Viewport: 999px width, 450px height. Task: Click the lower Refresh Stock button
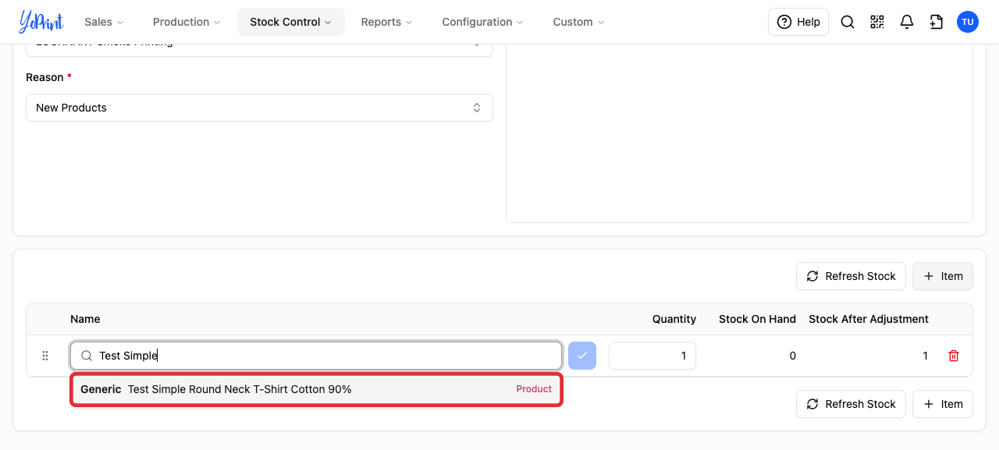coord(851,404)
